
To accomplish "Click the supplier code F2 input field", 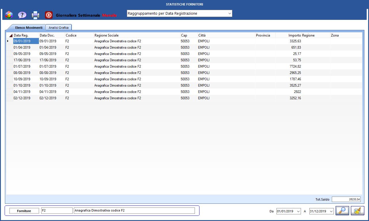I will coord(57,211).
